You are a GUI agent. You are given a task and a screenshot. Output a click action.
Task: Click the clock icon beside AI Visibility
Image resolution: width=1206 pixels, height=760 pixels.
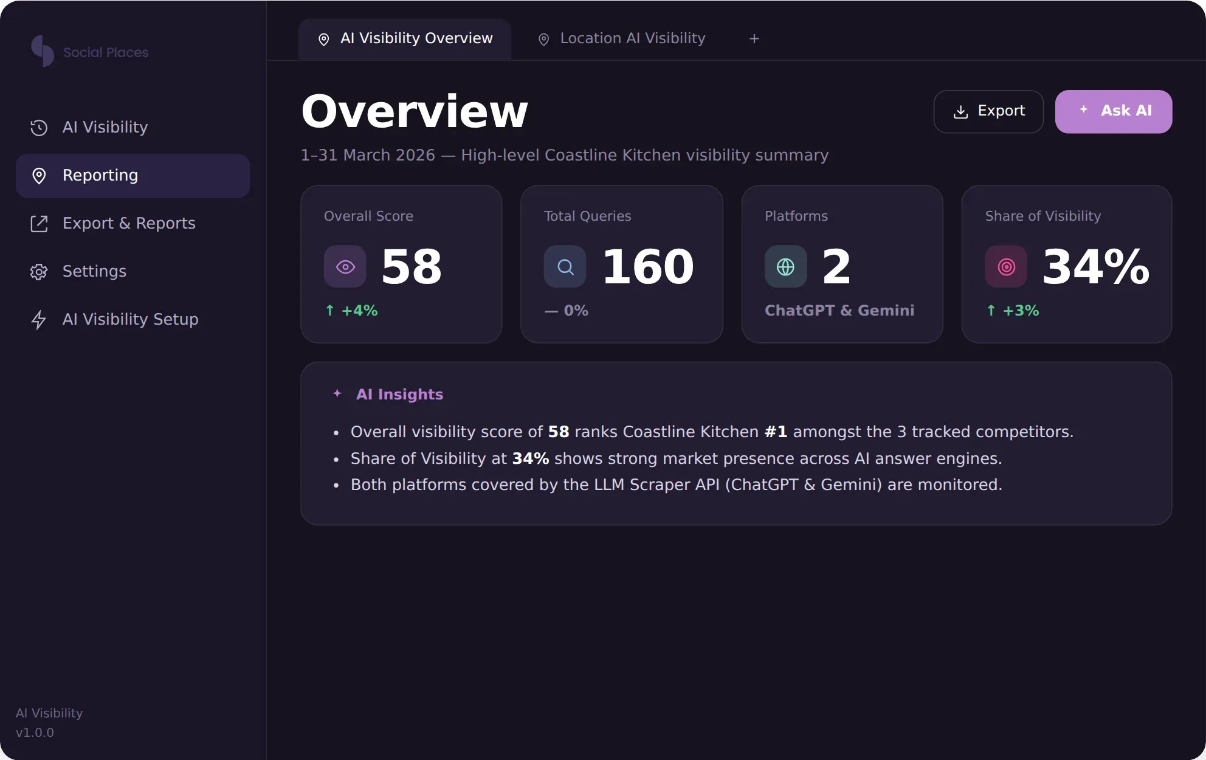39,127
